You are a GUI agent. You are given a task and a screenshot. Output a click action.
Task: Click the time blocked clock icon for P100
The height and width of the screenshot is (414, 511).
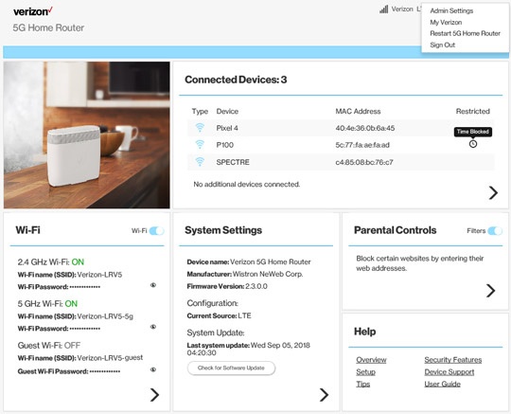click(472, 144)
